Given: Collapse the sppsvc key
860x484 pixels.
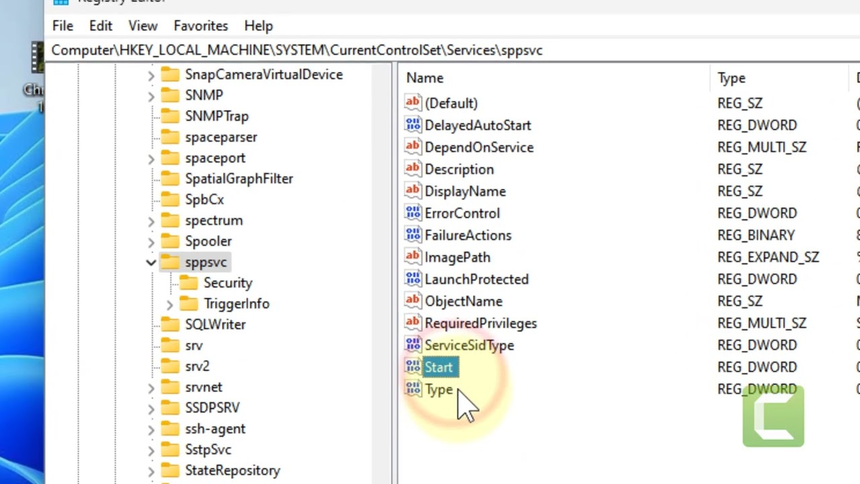Looking at the screenshot, I should click(151, 262).
